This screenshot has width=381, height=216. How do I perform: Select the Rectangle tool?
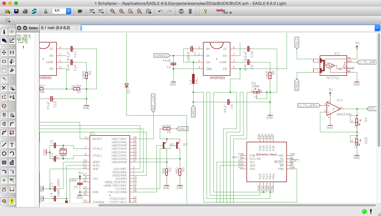tap(4, 163)
